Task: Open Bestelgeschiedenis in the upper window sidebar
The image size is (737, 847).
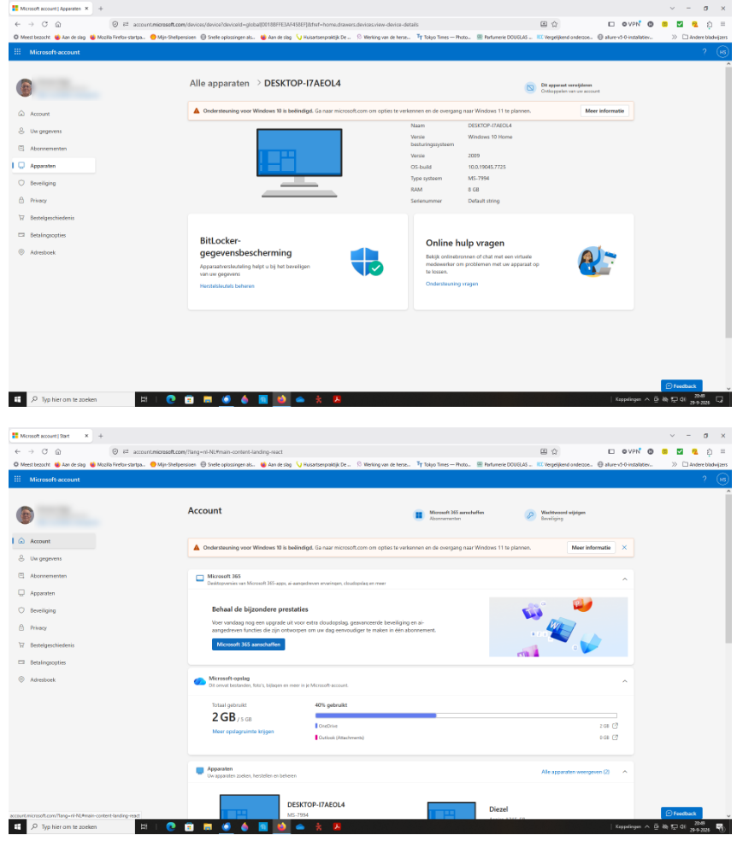Action: click(54, 218)
